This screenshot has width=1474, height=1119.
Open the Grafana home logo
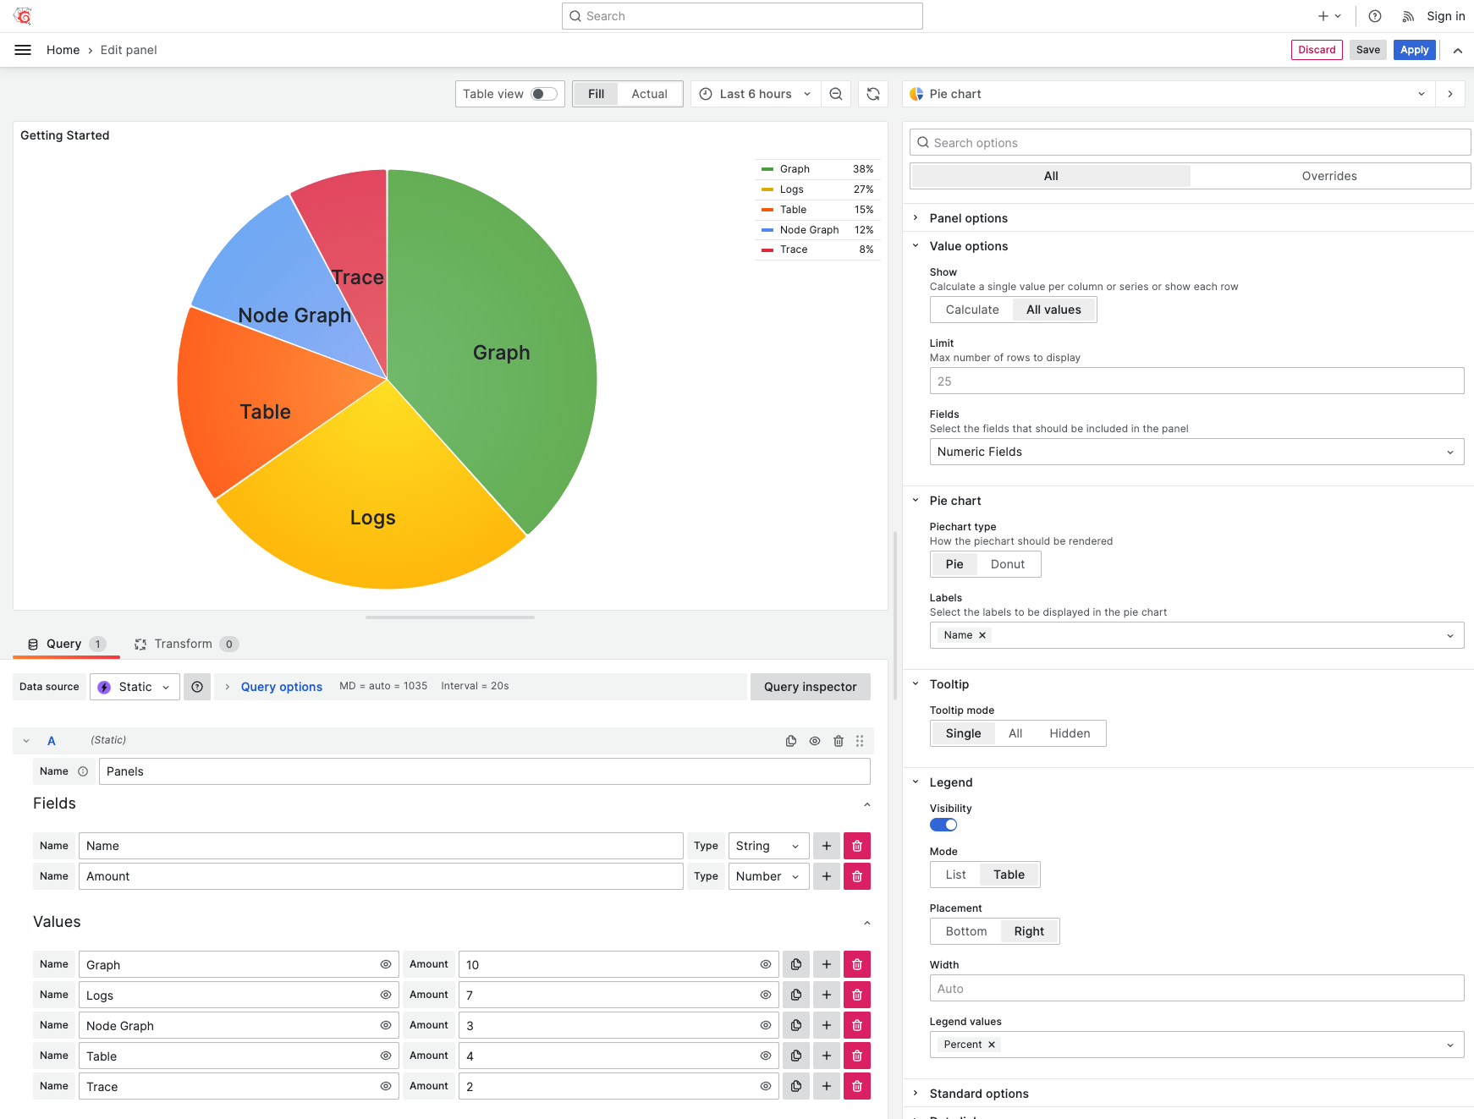pos(22,15)
